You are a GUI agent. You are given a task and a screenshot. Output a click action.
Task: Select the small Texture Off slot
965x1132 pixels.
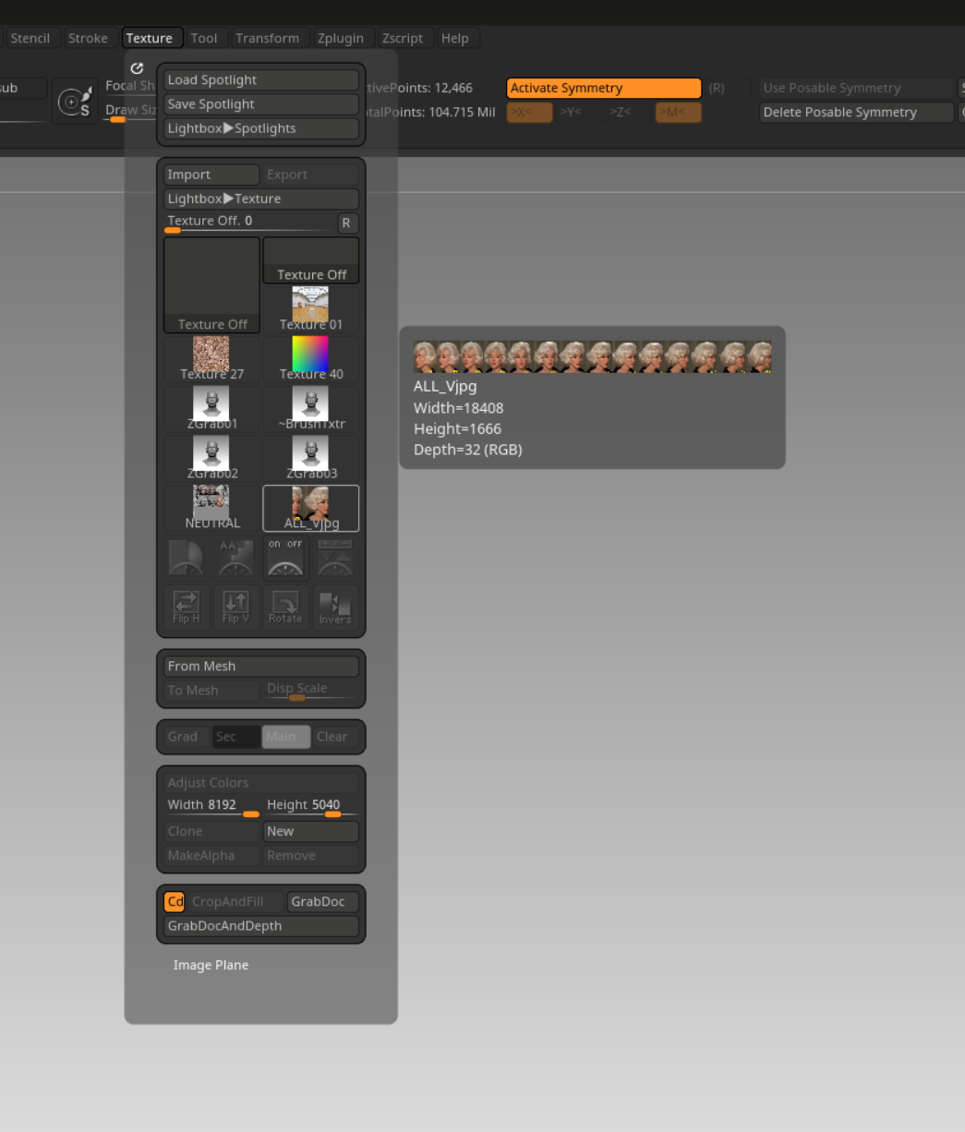point(311,259)
